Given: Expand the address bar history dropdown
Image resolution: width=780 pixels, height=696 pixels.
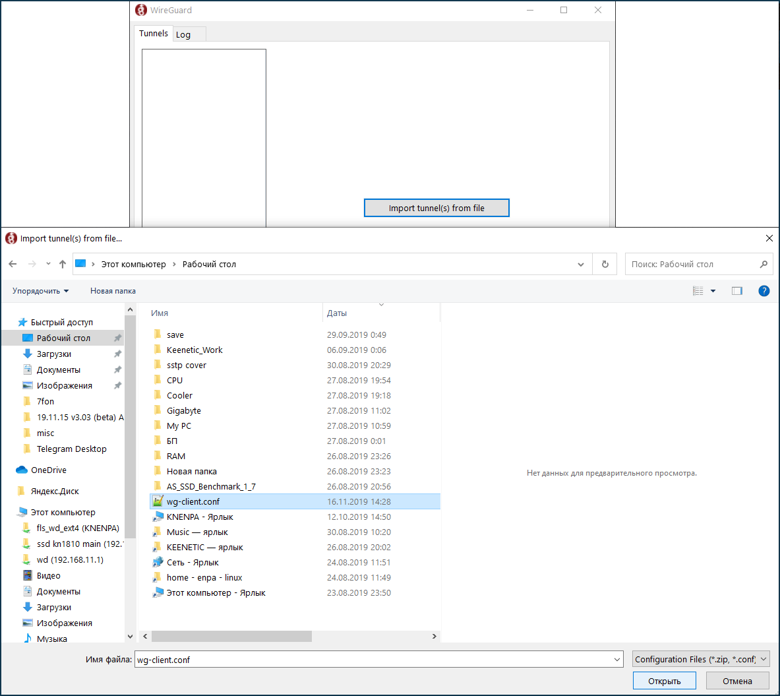Looking at the screenshot, I should click(580, 264).
